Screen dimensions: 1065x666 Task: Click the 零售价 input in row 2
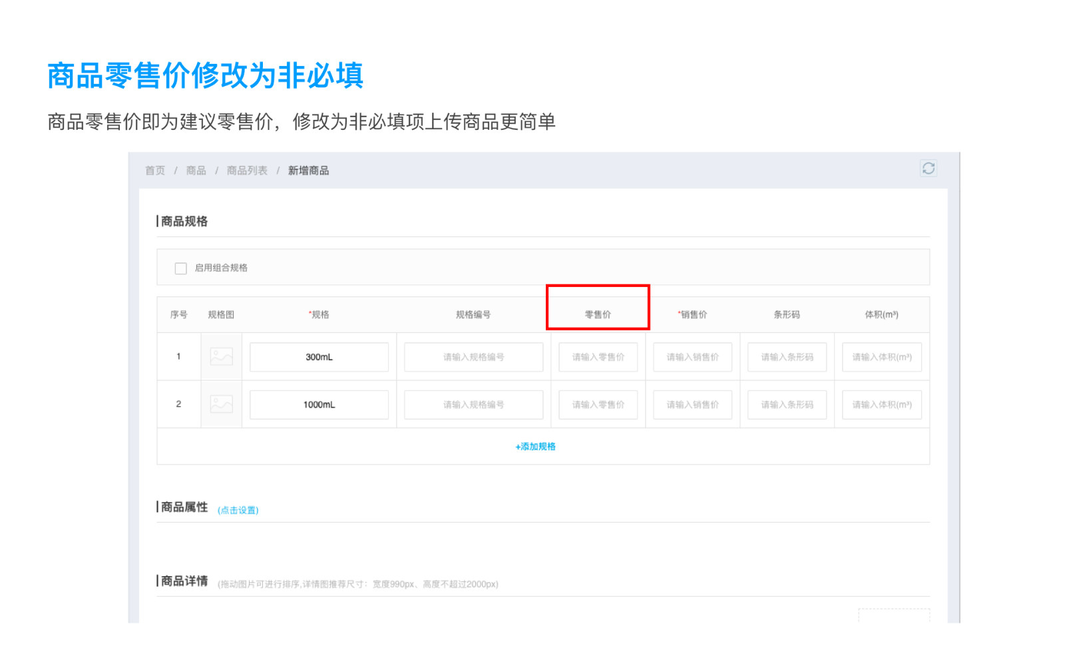tap(598, 405)
